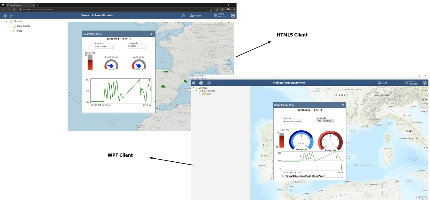
Task: Click the Guest user icon in HTML5 client
Action: 192,16
